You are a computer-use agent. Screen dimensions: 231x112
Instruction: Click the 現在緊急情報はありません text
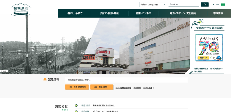click(80, 80)
